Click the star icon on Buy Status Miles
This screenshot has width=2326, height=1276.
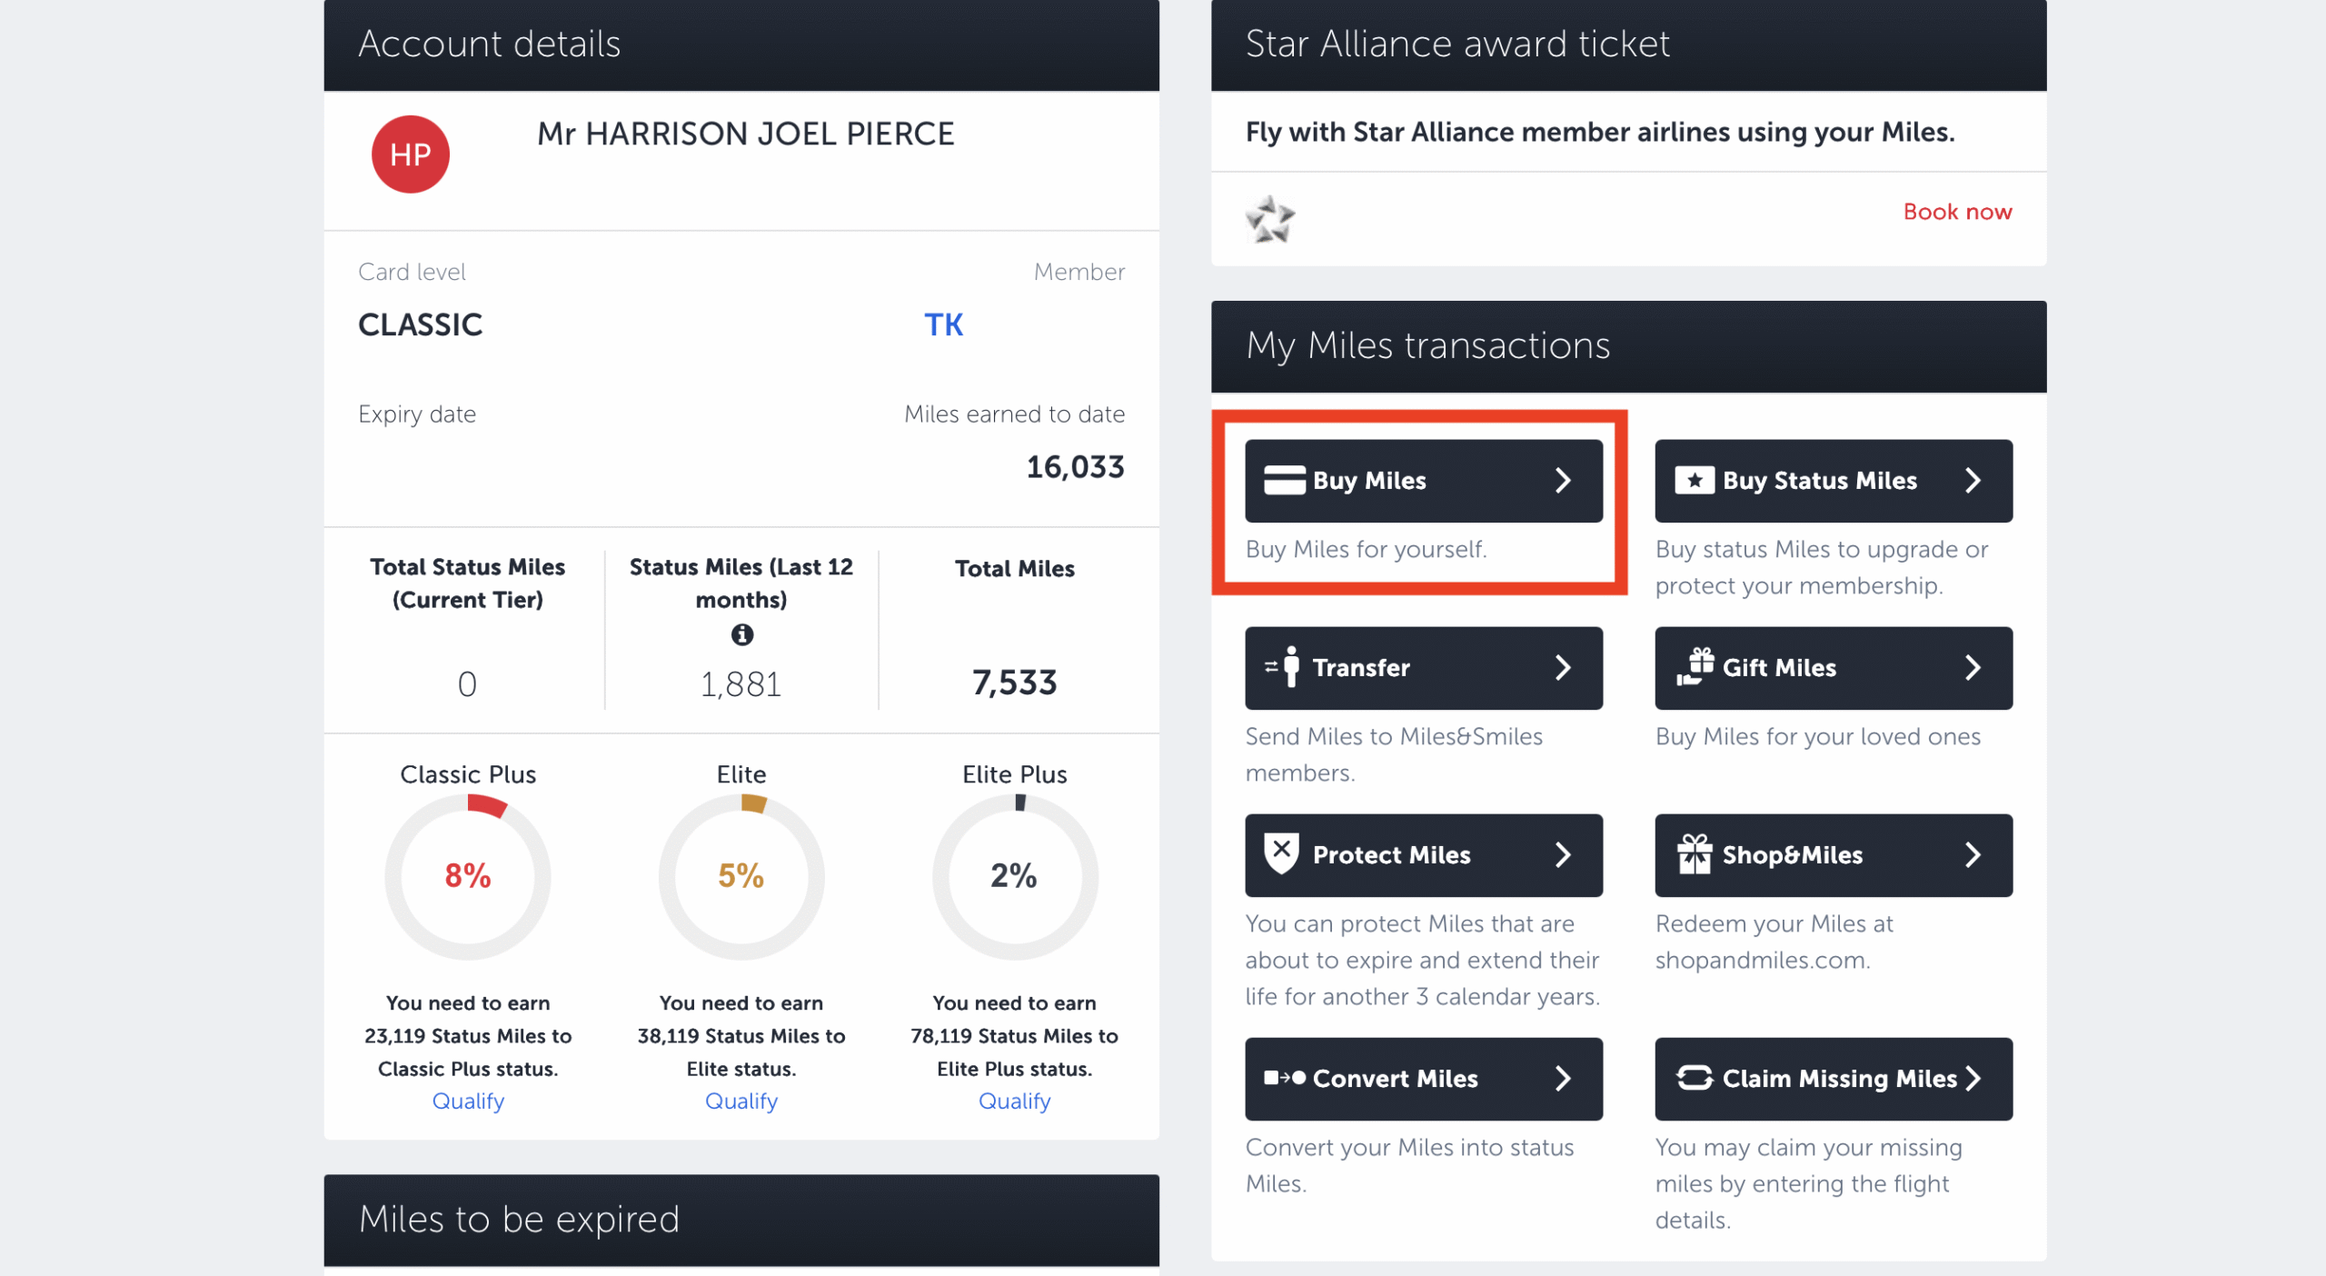pos(1695,480)
